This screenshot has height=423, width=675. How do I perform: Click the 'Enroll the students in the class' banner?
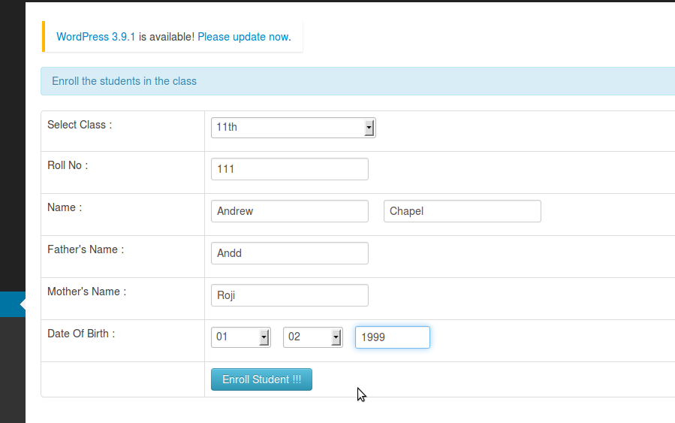(124, 81)
